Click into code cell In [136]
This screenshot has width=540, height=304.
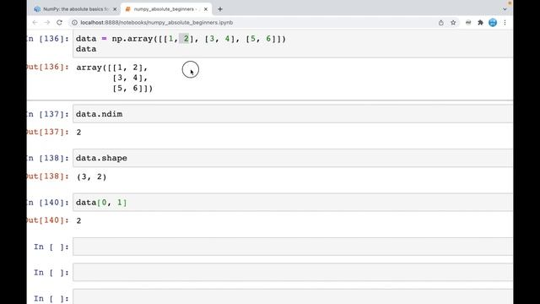pos(293,44)
